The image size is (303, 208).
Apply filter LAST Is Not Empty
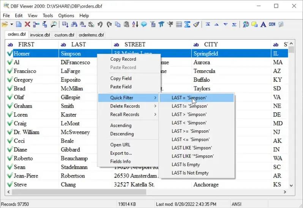click(x=197, y=173)
